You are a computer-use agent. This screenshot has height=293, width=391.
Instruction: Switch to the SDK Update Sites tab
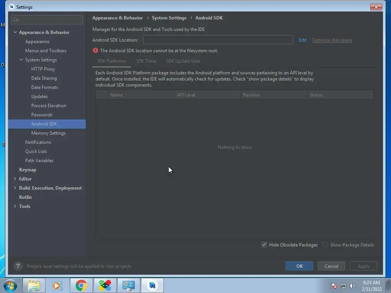pyautogui.click(x=183, y=61)
